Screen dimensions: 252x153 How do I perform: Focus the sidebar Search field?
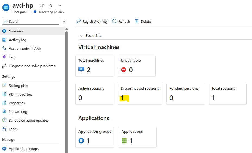(x=31, y=21)
